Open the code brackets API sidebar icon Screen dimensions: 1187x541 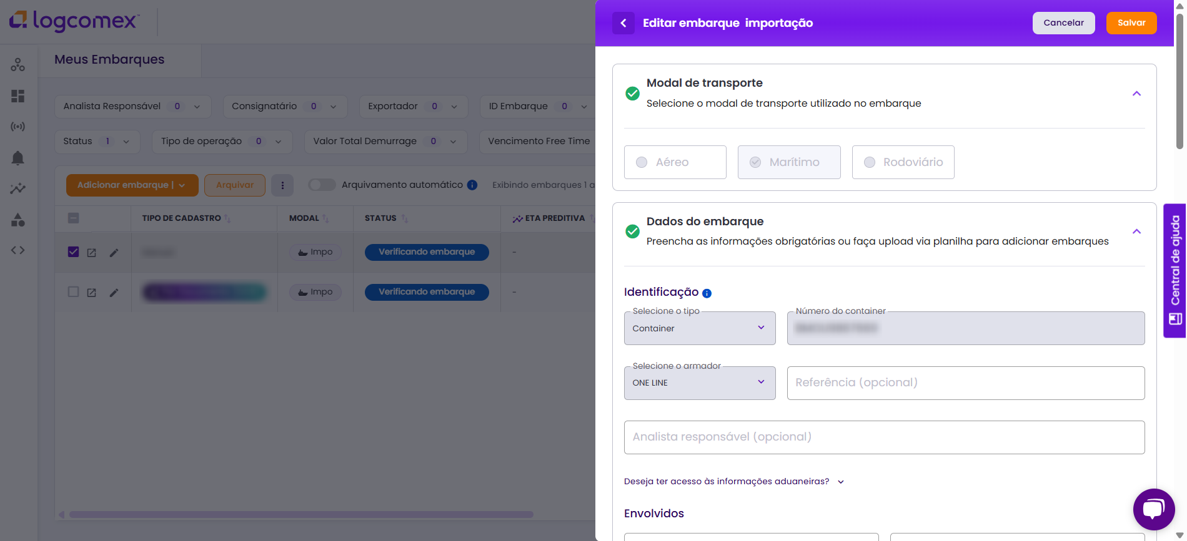[x=17, y=250]
